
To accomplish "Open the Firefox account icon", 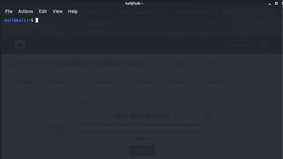I will (x=269, y=23).
